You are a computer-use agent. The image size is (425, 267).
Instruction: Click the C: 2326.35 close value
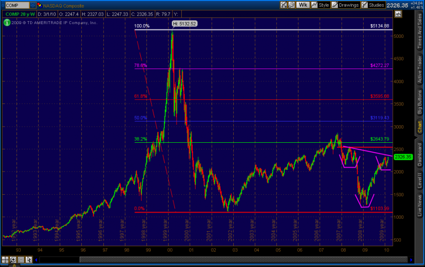tap(142, 14)
